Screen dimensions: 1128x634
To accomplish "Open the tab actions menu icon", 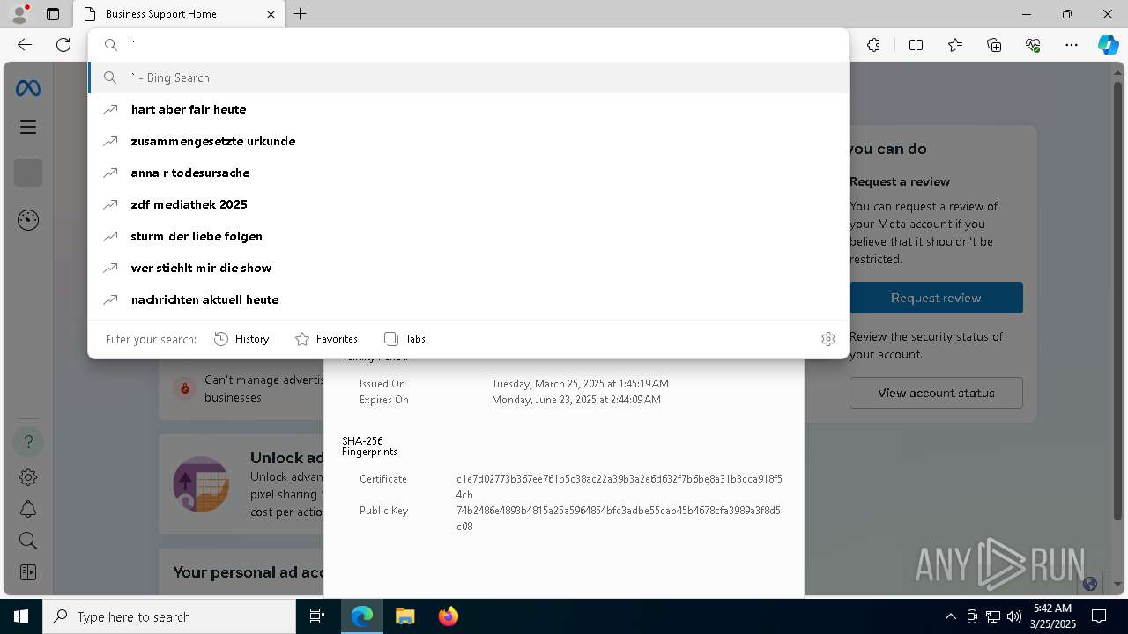I will (x=53, y=14).
